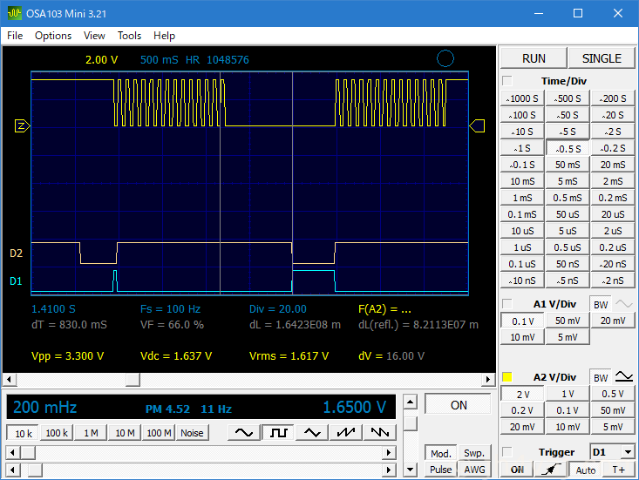Toggle the generator ON button
Image resolution: width=639 pixels, height=480 pixels.
coord(458,405)
